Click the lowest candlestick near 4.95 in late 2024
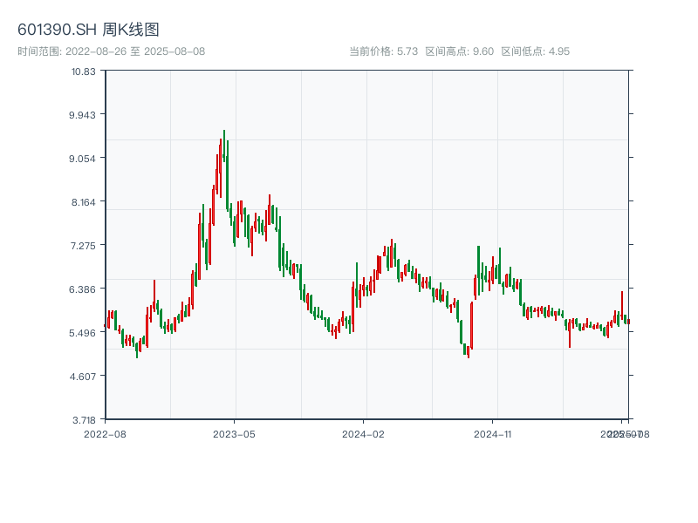 pyautogui.click(x=469, y=352)
